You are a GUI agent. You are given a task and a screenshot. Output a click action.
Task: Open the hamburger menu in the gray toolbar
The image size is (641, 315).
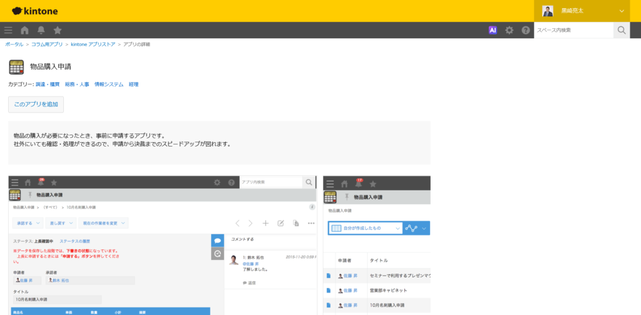(8, 30)
